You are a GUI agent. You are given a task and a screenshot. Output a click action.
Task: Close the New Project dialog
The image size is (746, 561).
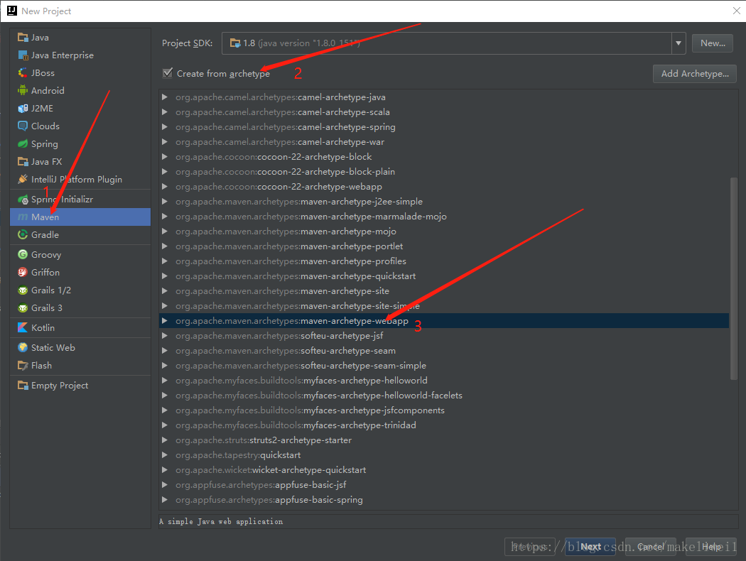(737, 11)
